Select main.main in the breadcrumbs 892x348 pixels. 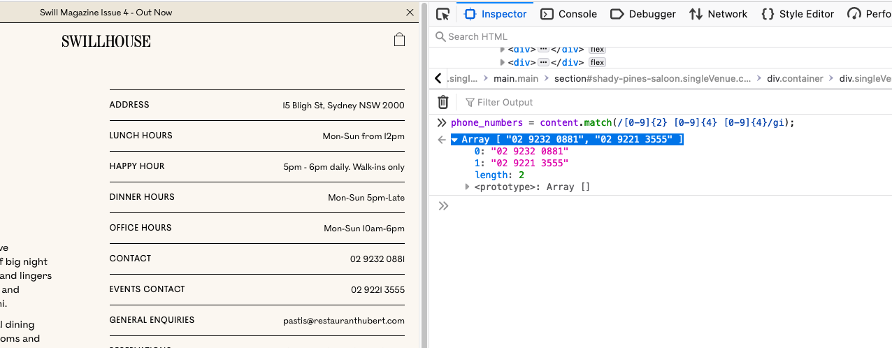516,78
